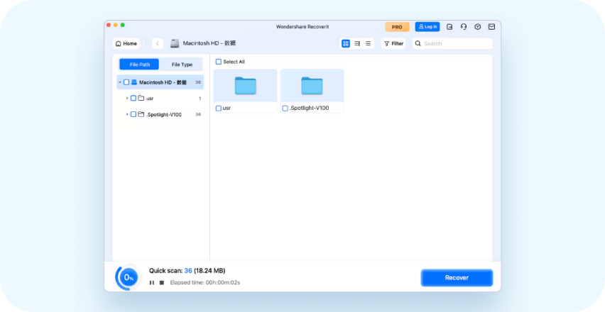Check the usr checkbox under thumbnail
The image size is (605, 312).
[x=219, y=108]
